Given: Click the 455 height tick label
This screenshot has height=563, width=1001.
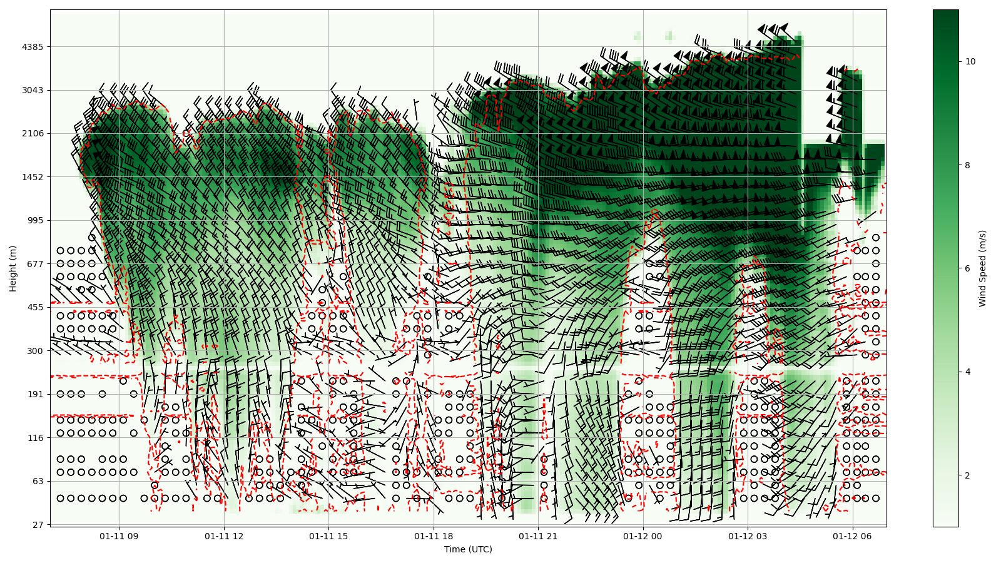Looking at the screenshot, I should click(35, 307).
